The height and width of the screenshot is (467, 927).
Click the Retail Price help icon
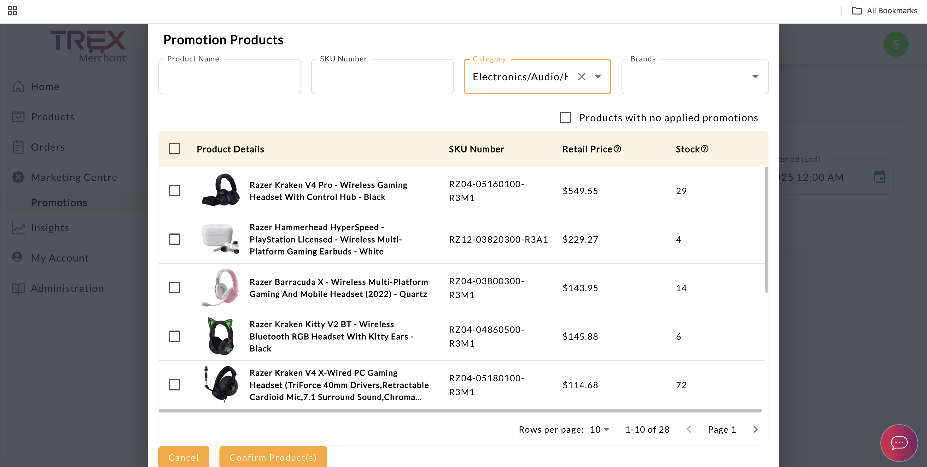[x=617, y=149]
